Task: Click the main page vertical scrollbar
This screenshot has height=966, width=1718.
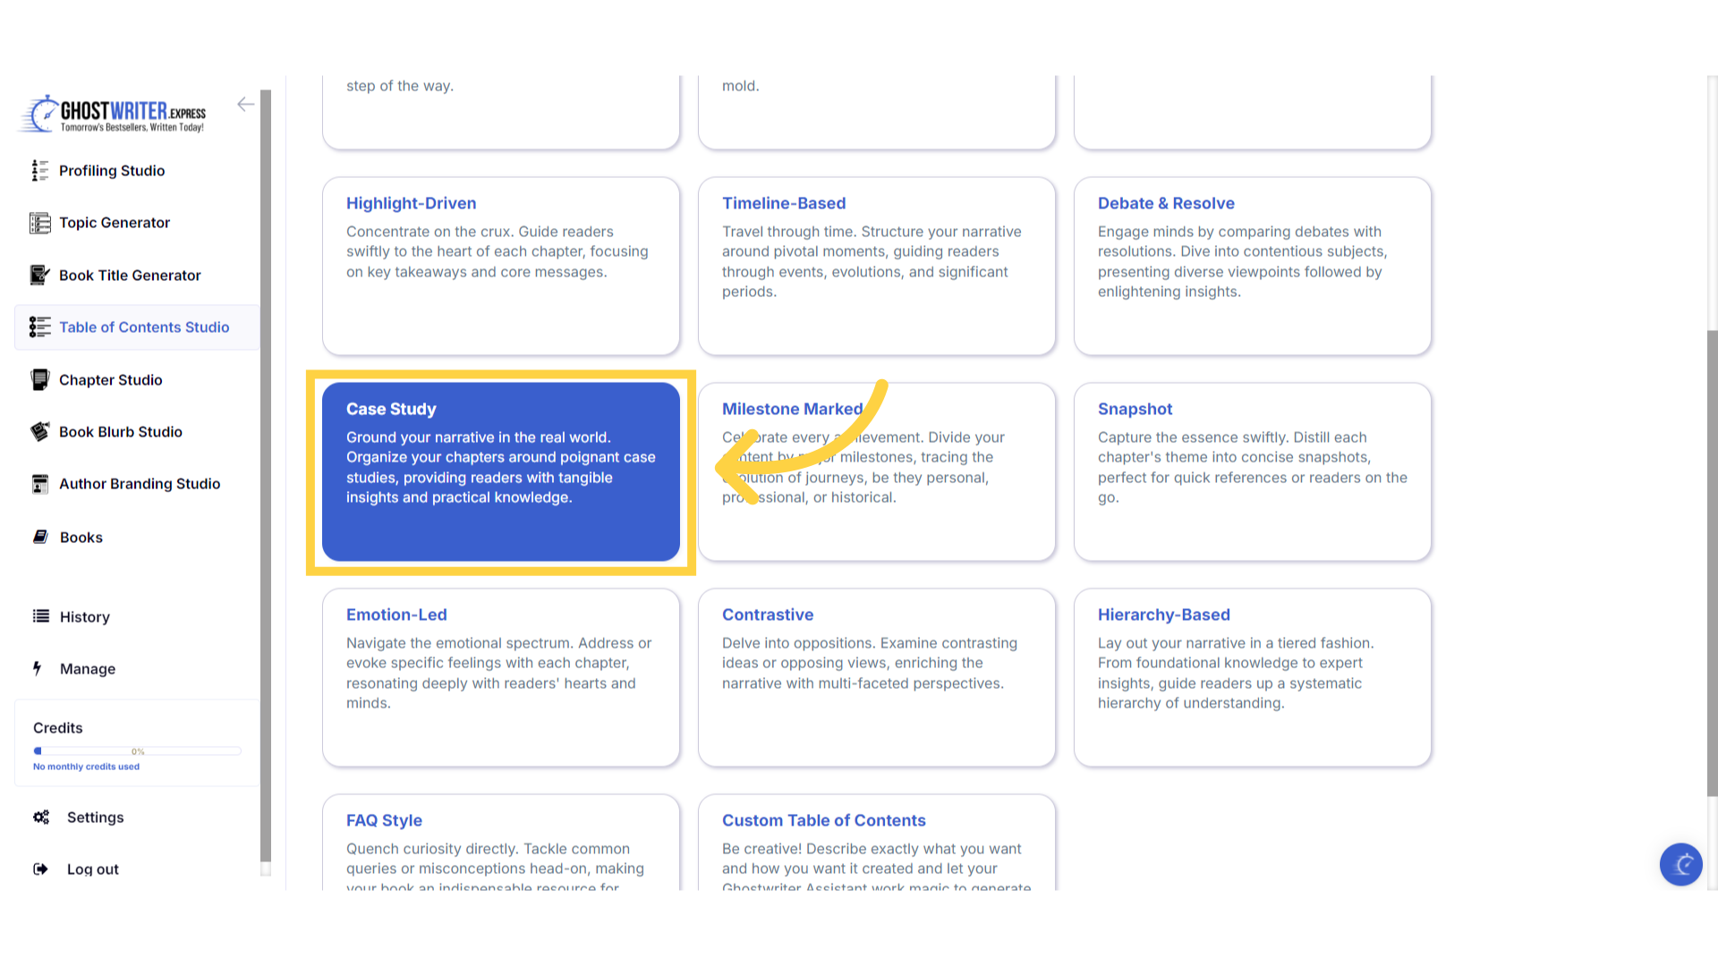Action: tap(1712, 563)
